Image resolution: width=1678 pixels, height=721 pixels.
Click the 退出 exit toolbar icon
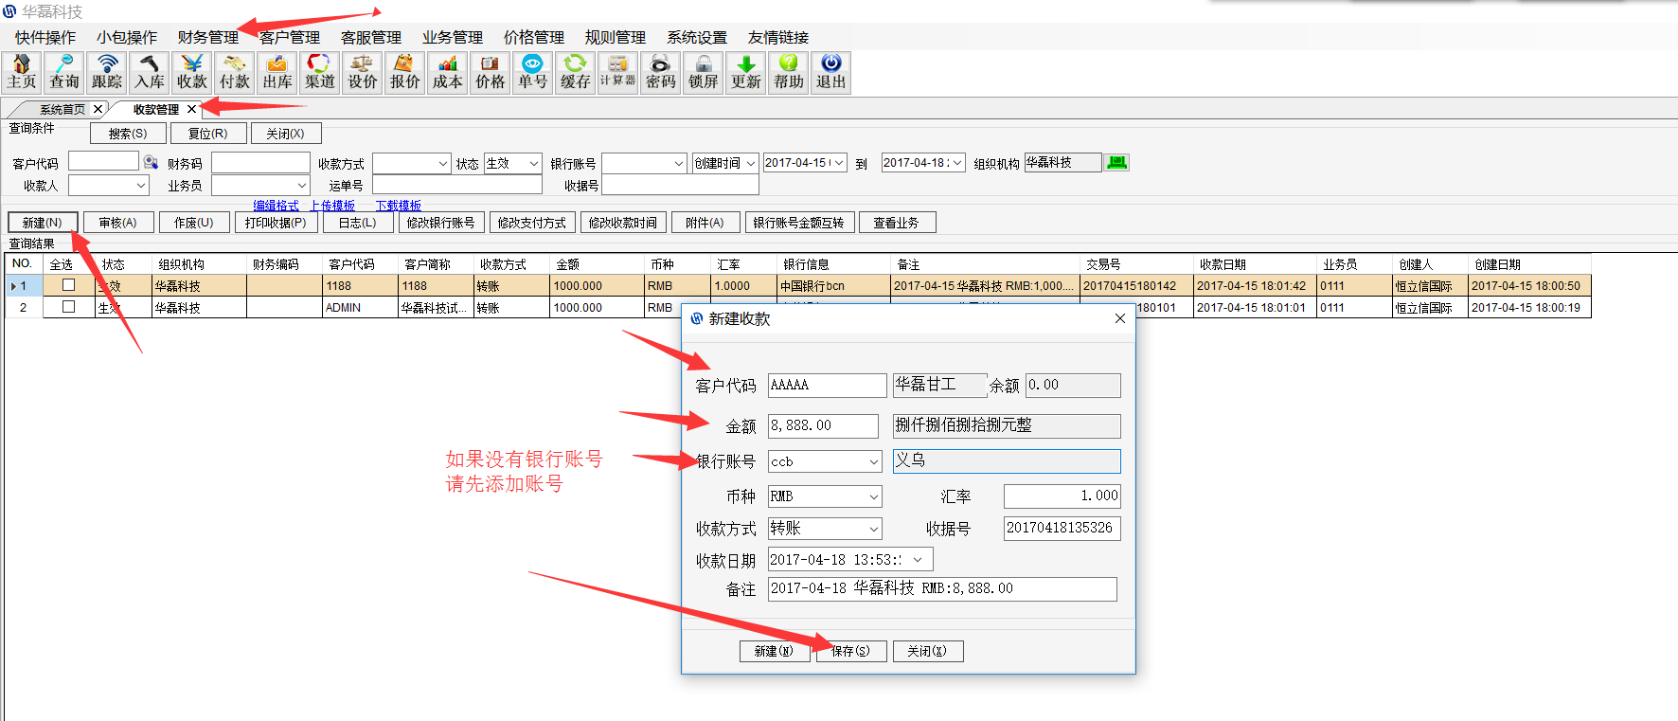(x=830, y=72)
